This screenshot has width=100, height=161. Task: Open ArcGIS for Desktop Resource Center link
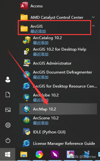65,86
